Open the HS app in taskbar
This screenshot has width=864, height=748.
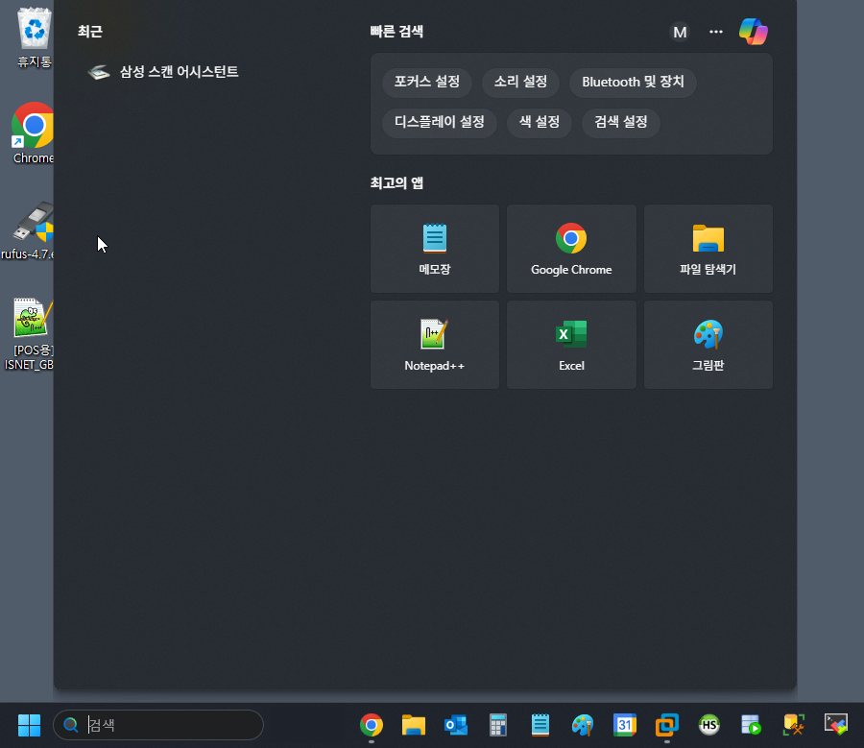click(x=709, y=725)
